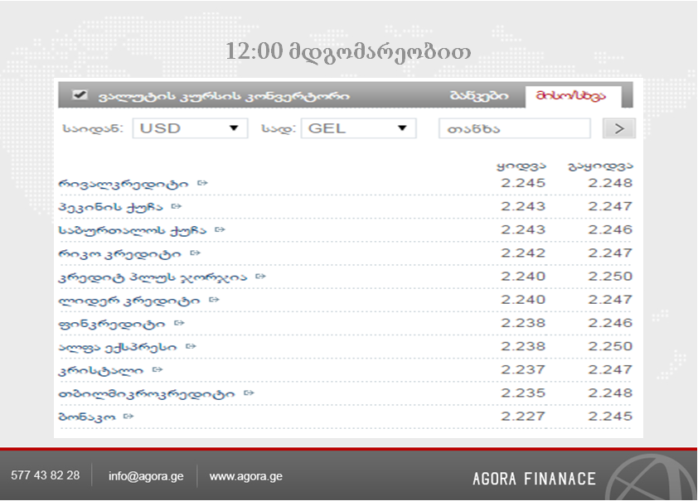Click external link icon next to ალფა ექსპრესი
Screen dimensions: 698x501
(191, 346)
